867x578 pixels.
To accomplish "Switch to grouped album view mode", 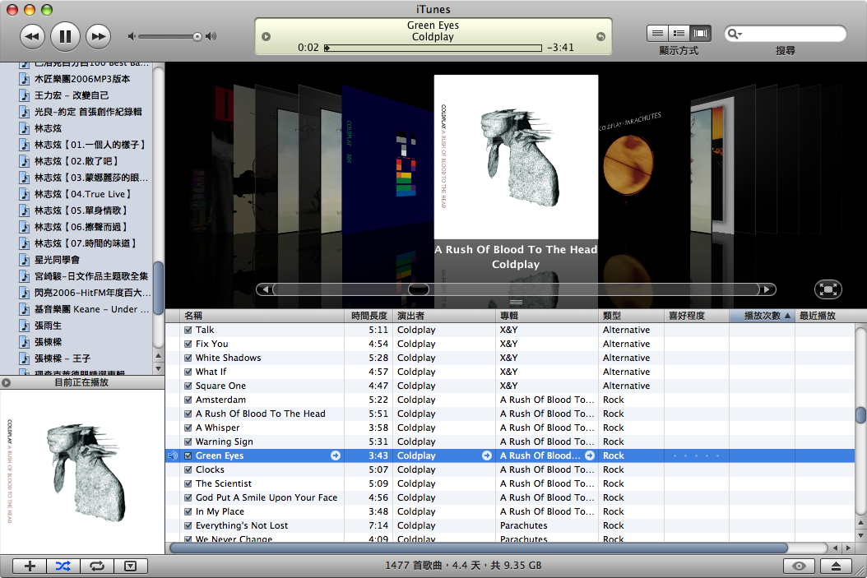I will click(x=679, y=34).
